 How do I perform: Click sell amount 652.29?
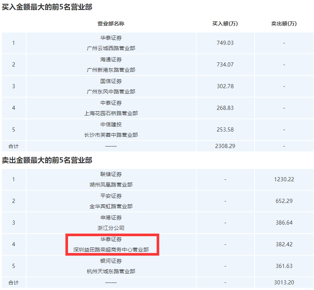pyautogui.click(x=284, y=201)
